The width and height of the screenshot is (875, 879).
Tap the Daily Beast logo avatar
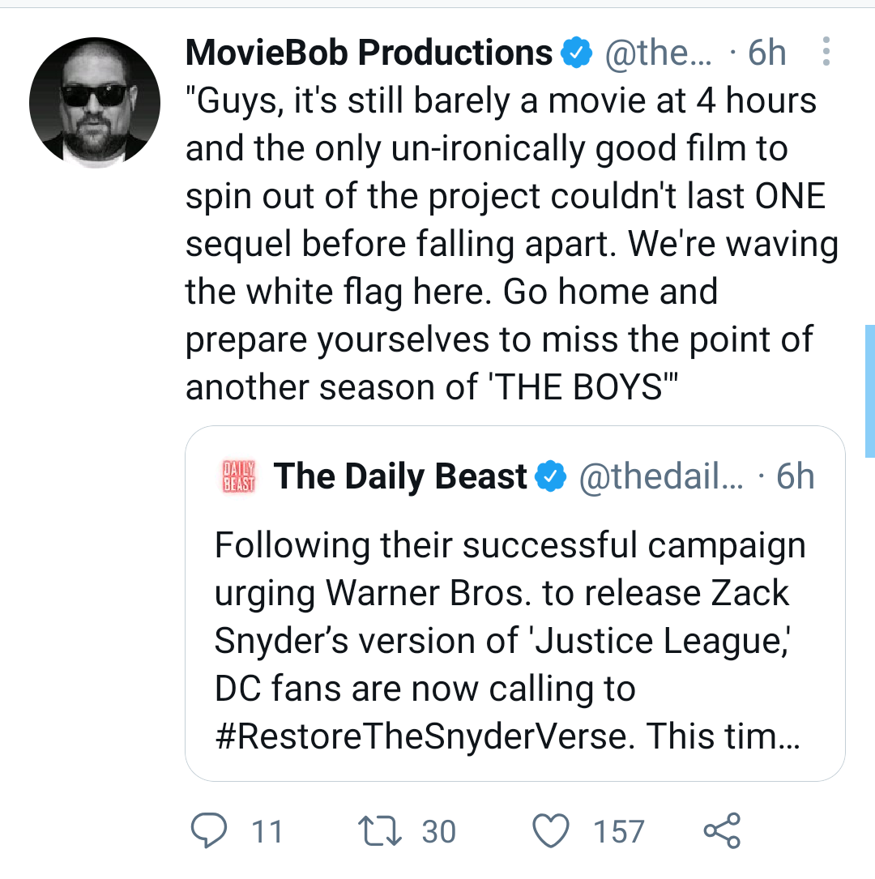tap(239, 476)
